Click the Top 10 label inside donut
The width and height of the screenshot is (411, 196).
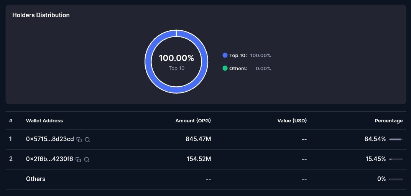pyautogui.click(x=176, y=68)
